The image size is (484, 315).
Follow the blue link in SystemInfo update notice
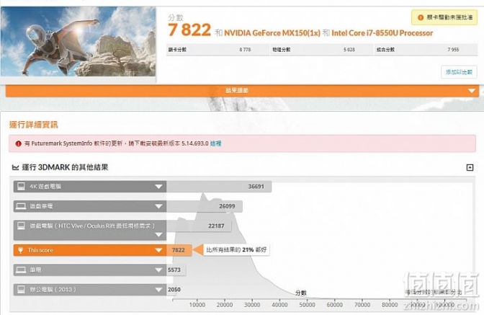tap(216, 143)
